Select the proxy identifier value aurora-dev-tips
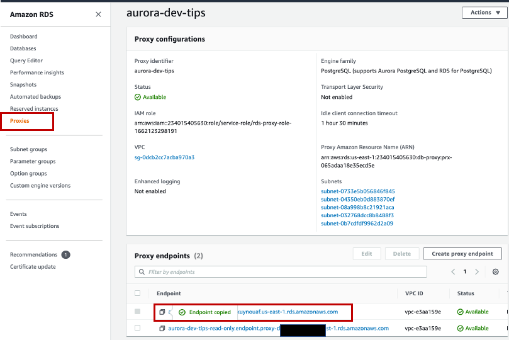Image resolution: width=509 pixels, height=340 pixels. [154, 71]
